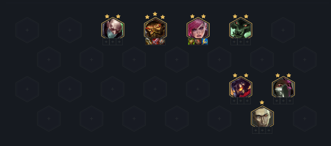Select the three-star golden robot champion

pos(155,29)
